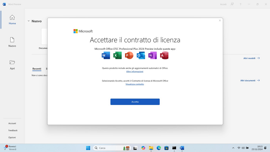Click the OneNote icon in the dialog
Viewport: 270px width, 152px height.
click(x=153, y=55)
